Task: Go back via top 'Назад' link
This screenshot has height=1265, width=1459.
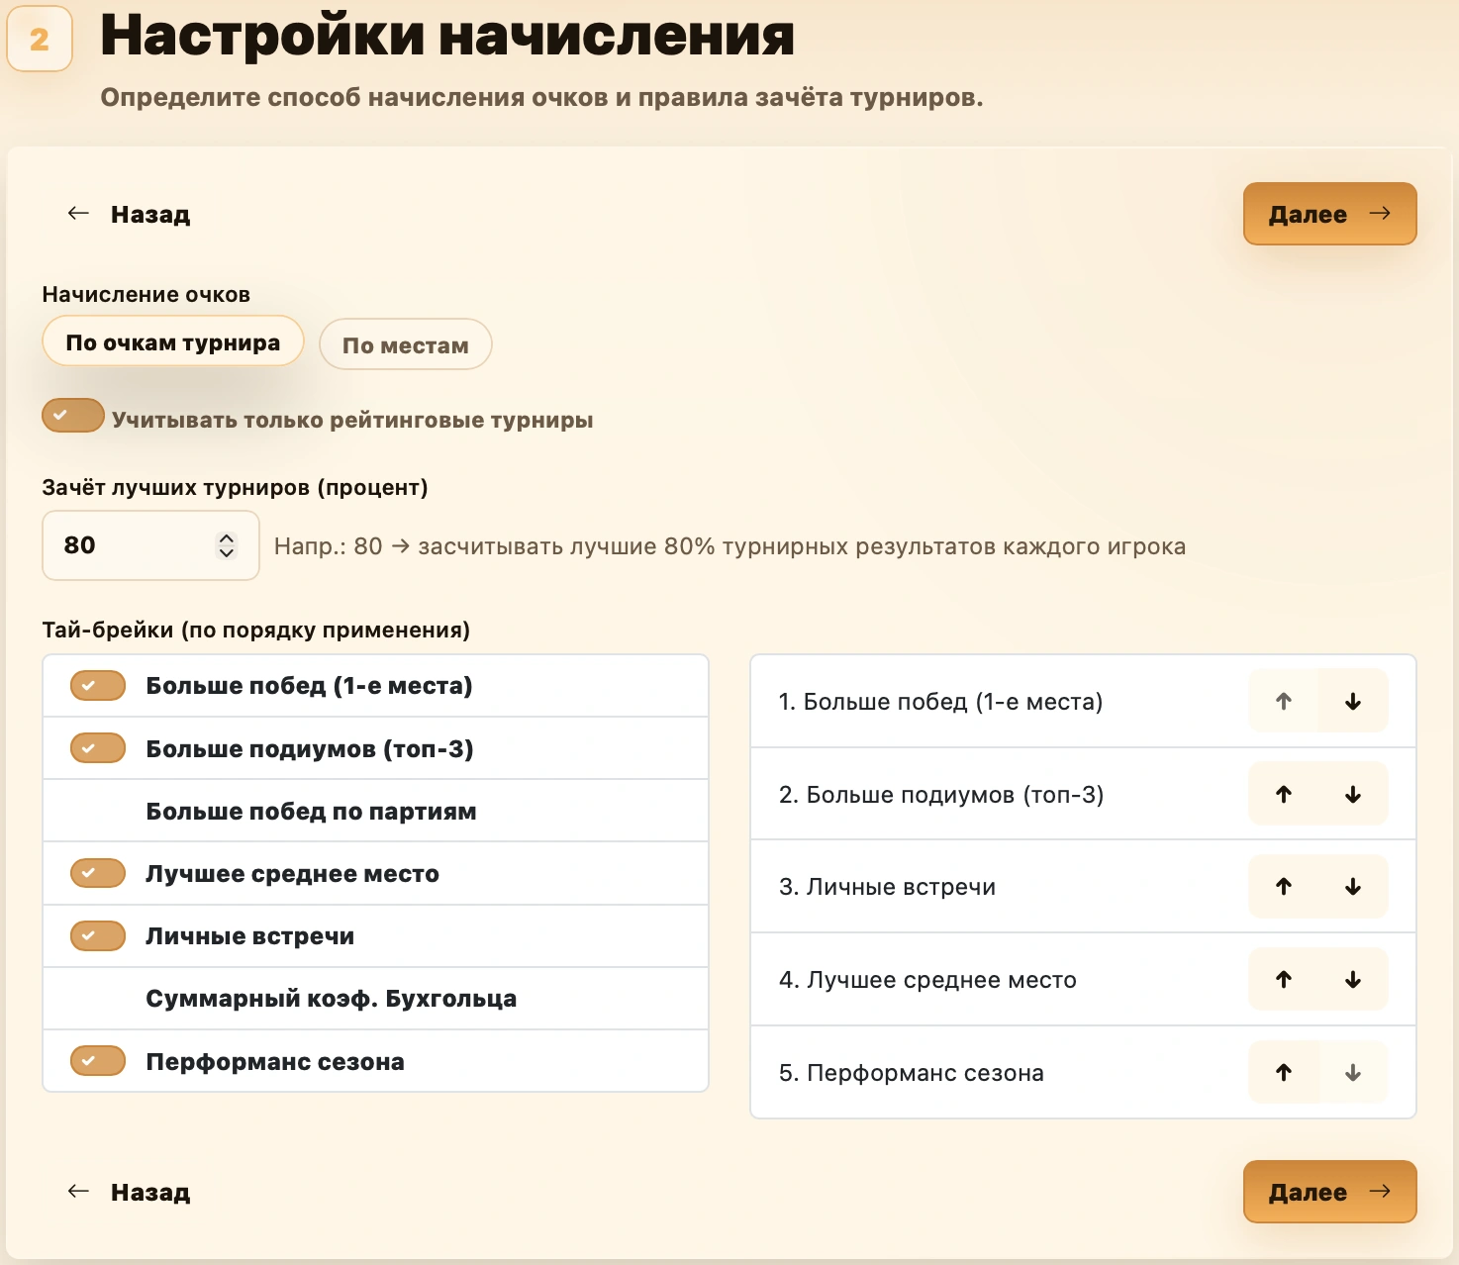Action: click(129, 214)
